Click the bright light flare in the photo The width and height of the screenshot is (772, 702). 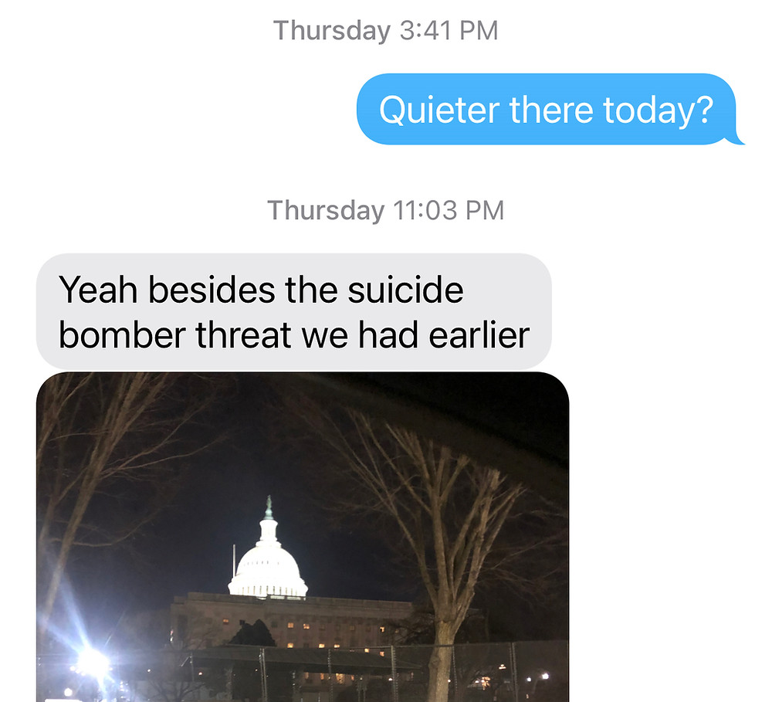(93, 663)
